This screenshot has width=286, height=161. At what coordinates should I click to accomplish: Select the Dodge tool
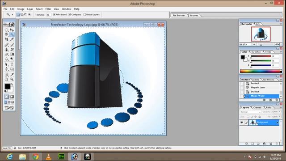[12, 59]
